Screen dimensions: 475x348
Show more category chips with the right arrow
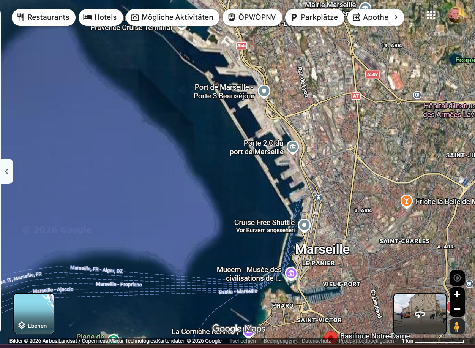point(396,17)
